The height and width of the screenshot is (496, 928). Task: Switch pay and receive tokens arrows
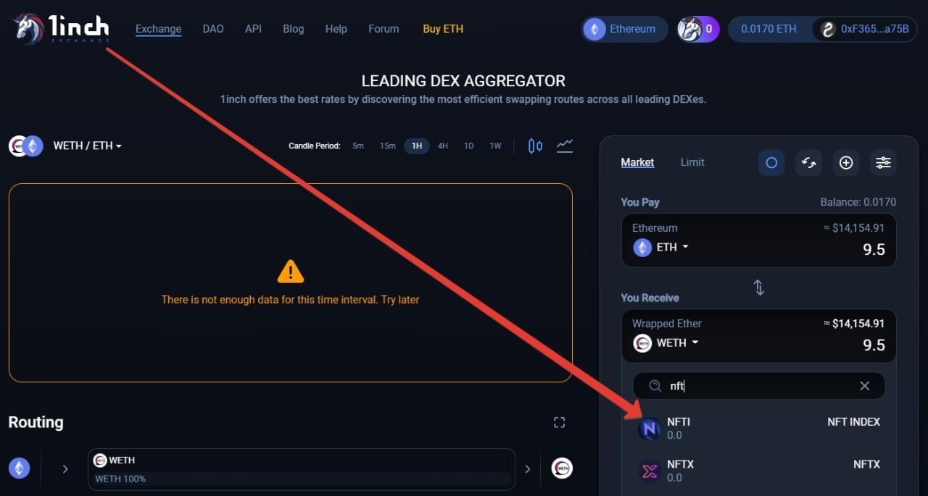point(759,287)
